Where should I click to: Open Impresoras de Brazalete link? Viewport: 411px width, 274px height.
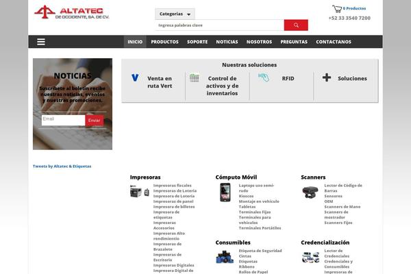tap(167, 247)
